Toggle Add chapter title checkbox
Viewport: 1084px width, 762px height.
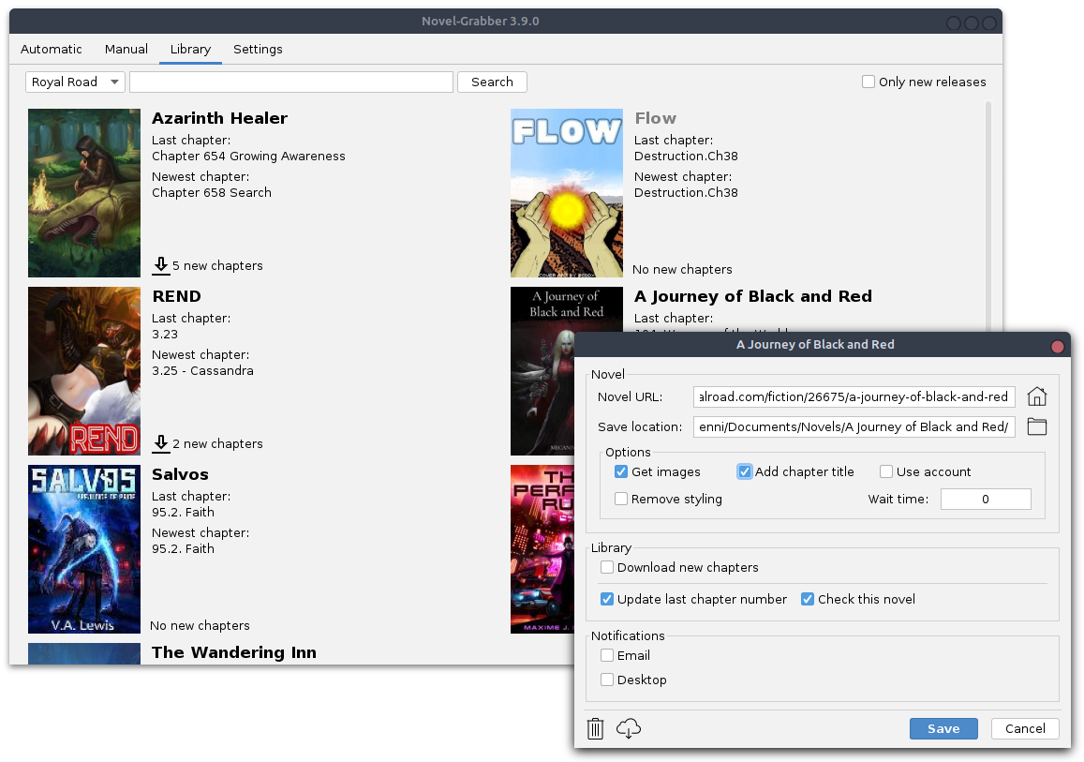pos(744,471)
